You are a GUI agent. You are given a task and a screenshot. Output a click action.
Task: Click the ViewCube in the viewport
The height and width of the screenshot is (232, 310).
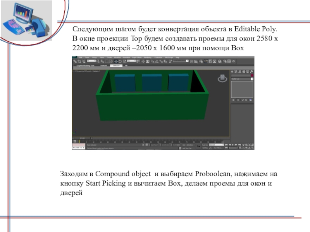pos(222,78)
